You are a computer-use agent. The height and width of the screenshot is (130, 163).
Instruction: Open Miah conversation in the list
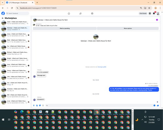click(x=15, y=41)
